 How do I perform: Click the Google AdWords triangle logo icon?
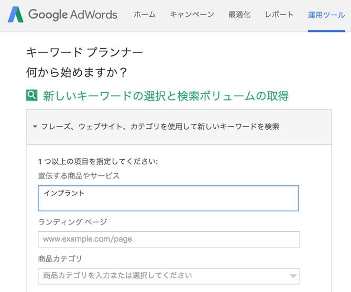point(16,15)
